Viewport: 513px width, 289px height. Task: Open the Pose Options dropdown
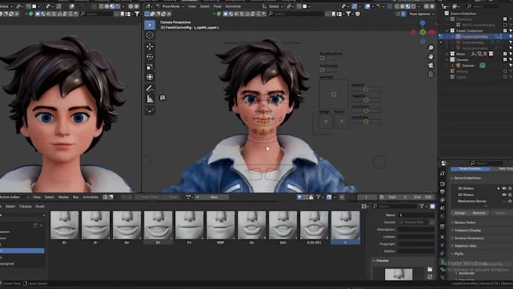[x=422, y=14]
